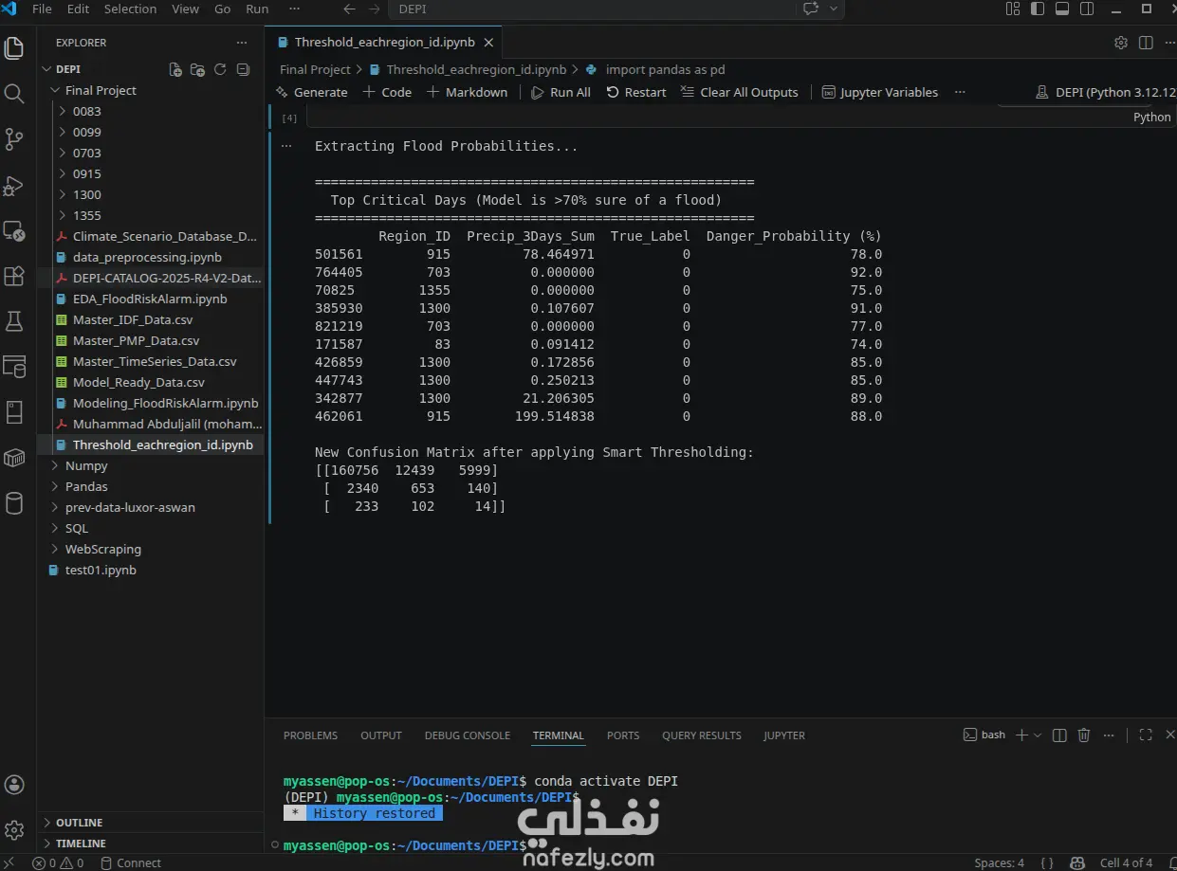Go back with the navigation arrow
The image size is (1177, 871).
[x=349, y=9]
